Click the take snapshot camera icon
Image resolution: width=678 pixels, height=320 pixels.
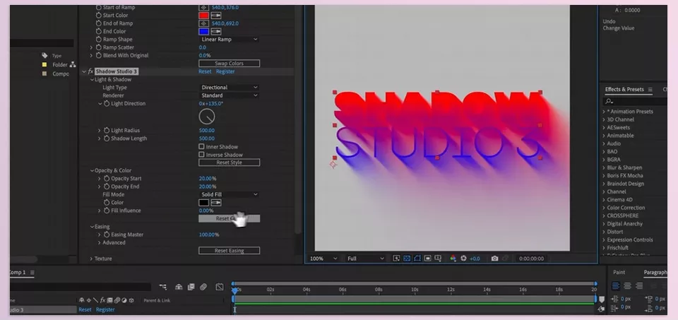(494, 259)
